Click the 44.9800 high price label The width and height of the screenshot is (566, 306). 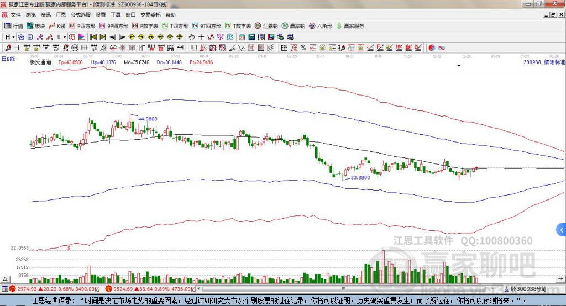(148, 119)
